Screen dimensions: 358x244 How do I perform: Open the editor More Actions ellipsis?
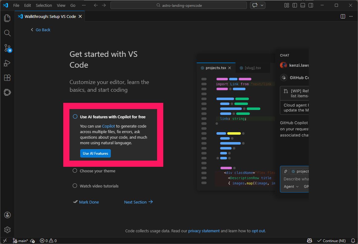(x=351, y=16)
